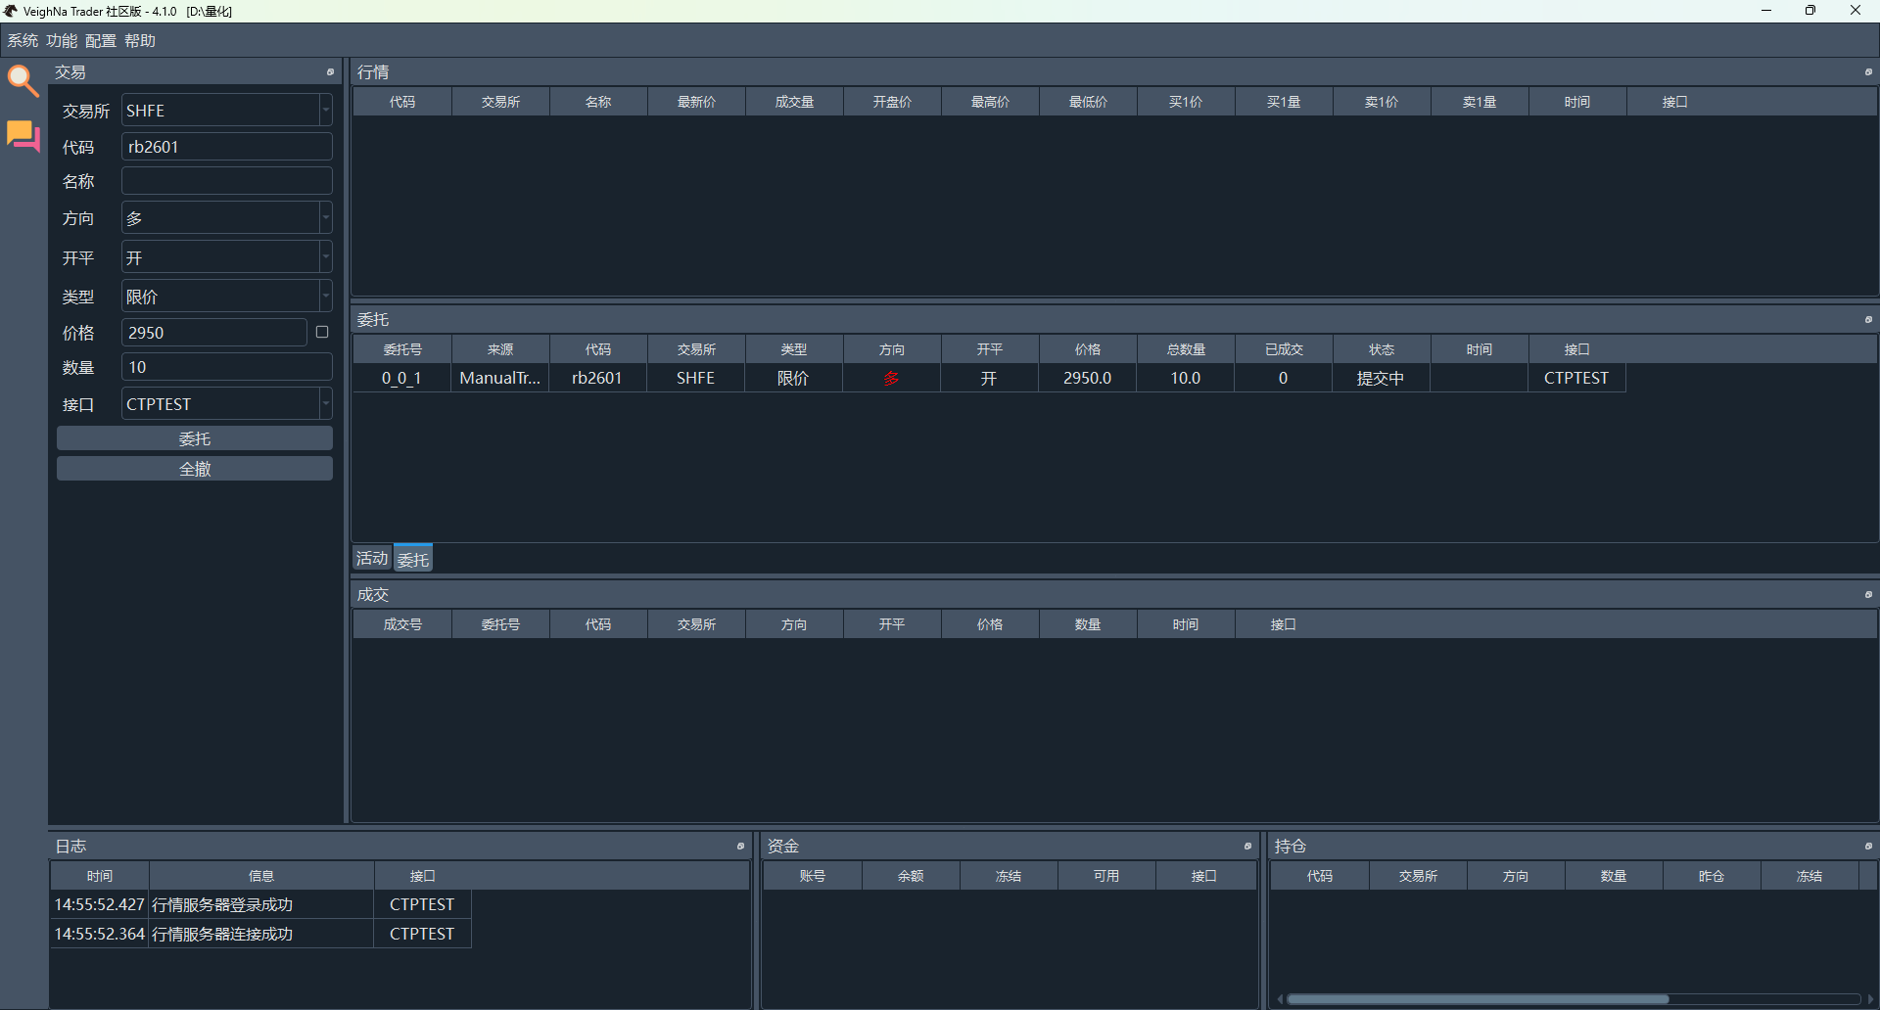Toggle the checkbox beside the price field
Screen dimensions: 1880x1010
click(x=322, y=333)
